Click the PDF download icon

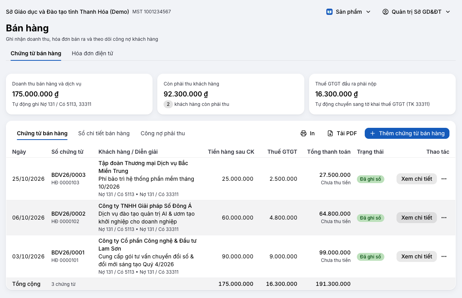click(x=330, y=133)
